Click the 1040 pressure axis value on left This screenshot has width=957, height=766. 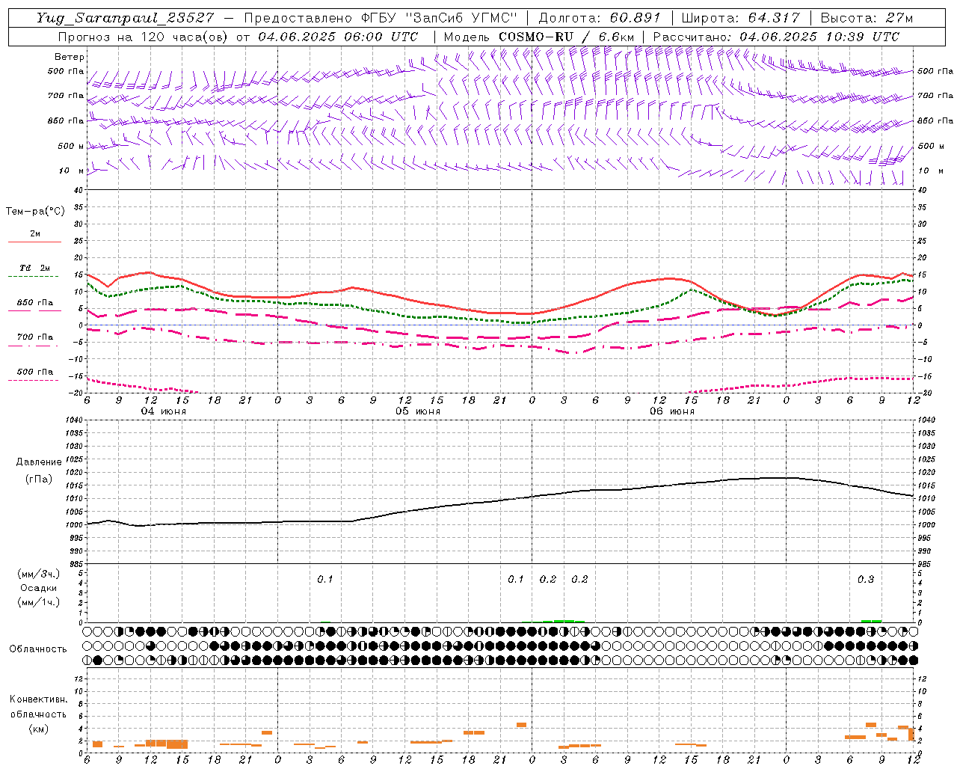(x=75, y=420)
